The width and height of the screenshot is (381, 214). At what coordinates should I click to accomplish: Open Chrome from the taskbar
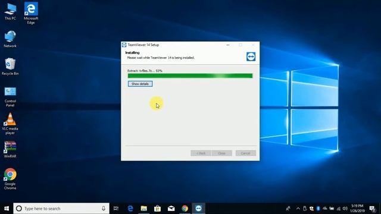185,209
